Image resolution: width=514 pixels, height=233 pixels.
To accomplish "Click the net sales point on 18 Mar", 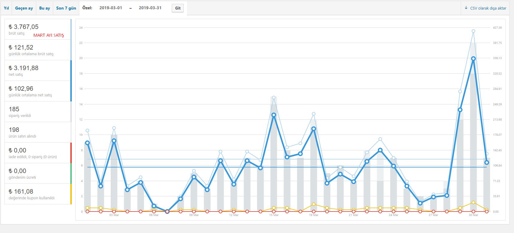I will [314, 129].
